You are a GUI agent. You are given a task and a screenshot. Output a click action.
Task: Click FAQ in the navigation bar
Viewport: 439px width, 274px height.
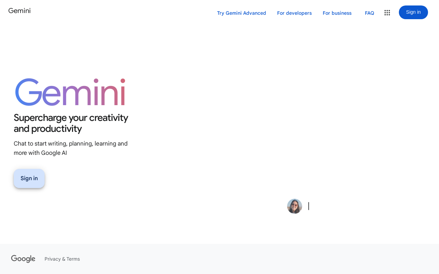(369, 12)
